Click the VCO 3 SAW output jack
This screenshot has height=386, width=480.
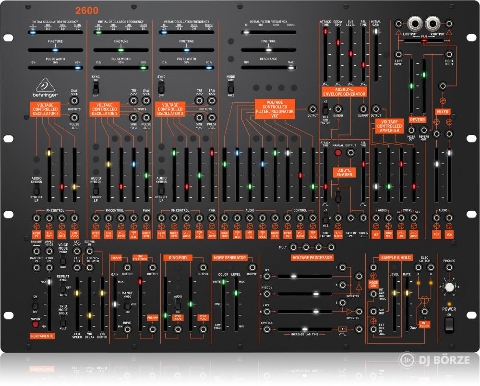coord(212,101)
